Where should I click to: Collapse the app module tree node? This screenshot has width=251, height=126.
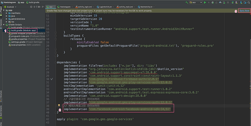4,10
